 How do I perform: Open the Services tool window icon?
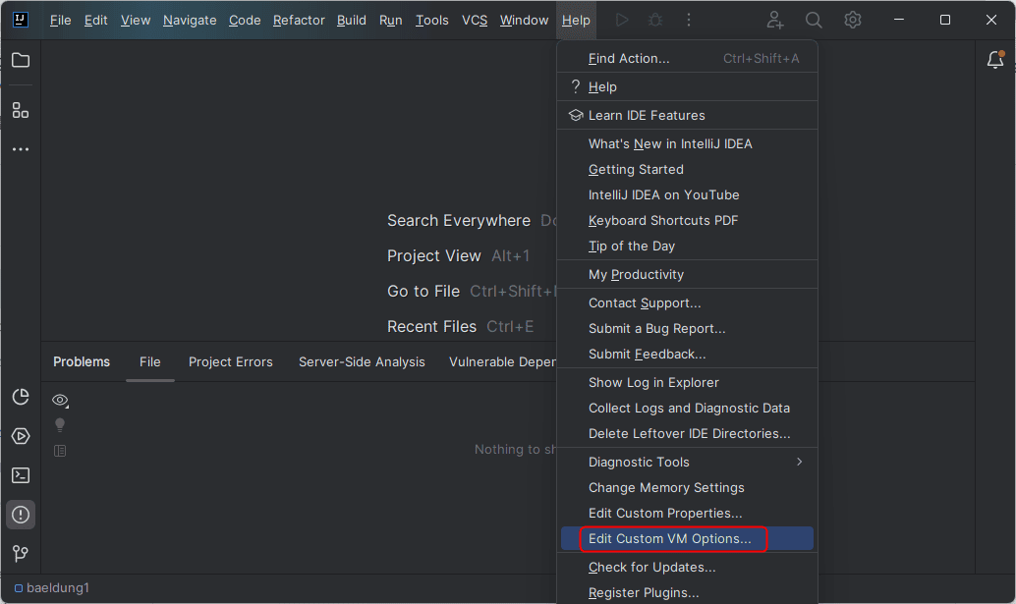pyautogui.click(x=21, y=436)
